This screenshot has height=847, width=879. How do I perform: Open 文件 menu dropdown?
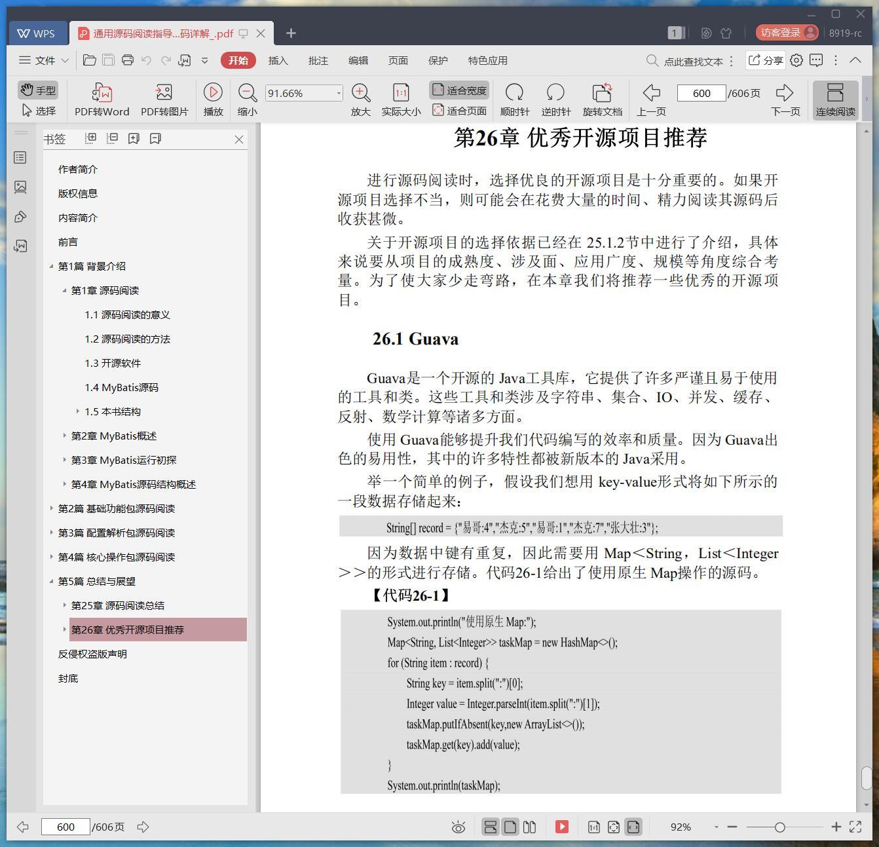(44, 60)
